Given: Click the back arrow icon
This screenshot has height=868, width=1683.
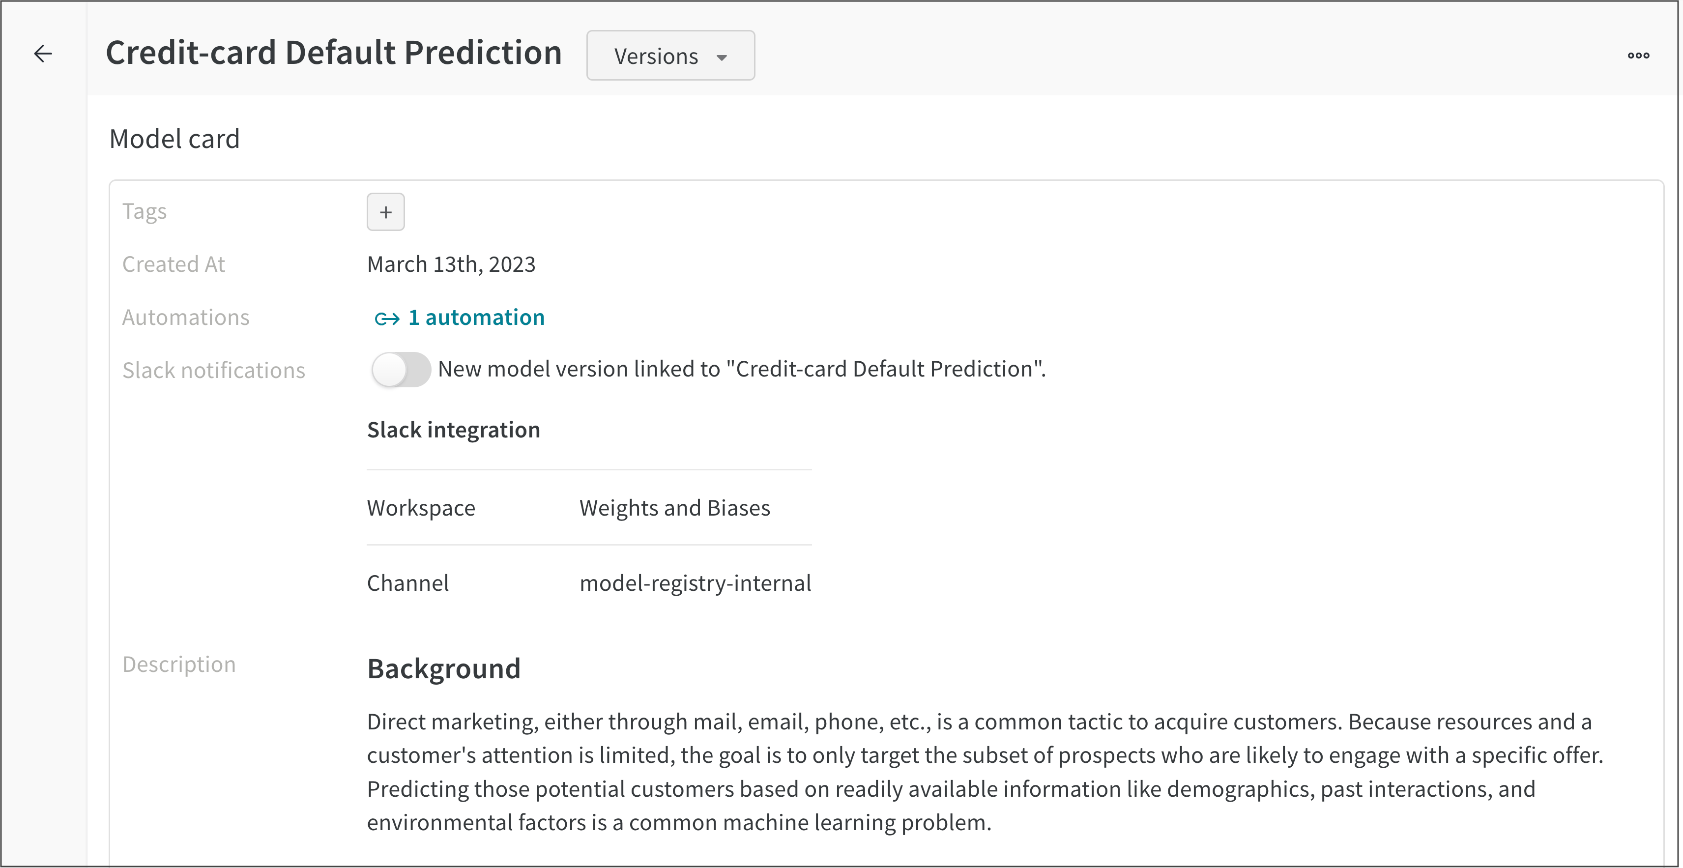Looking at the screenshot, I should pos(43,54).
